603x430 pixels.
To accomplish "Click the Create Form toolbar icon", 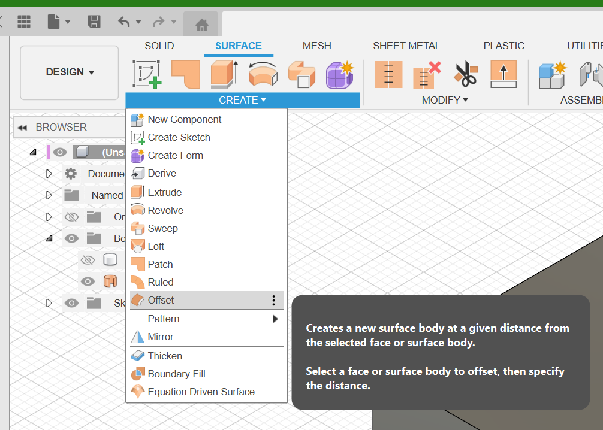I will [x=340, y=74].
